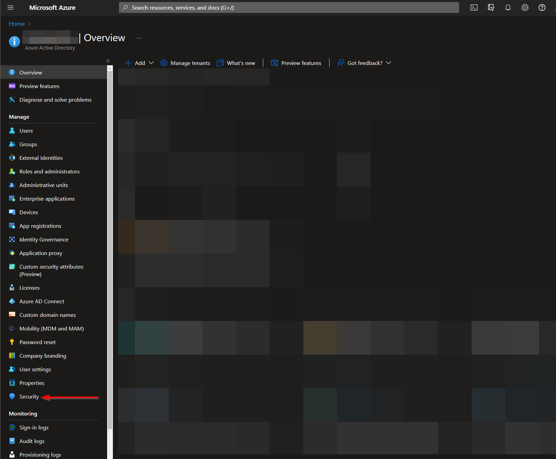Click the Sign-in logs icon

(12, 427)
